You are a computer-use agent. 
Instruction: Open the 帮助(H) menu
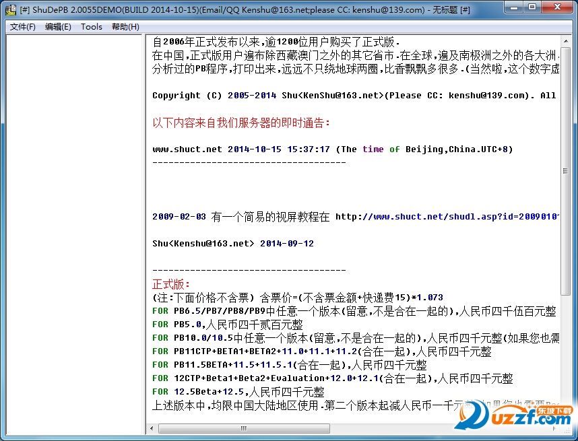coord(125,27)
